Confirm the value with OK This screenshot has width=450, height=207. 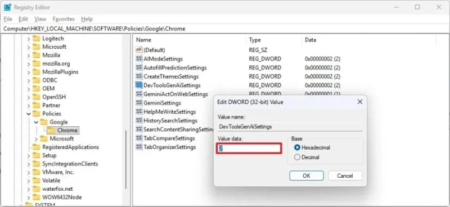pos(307,176)
